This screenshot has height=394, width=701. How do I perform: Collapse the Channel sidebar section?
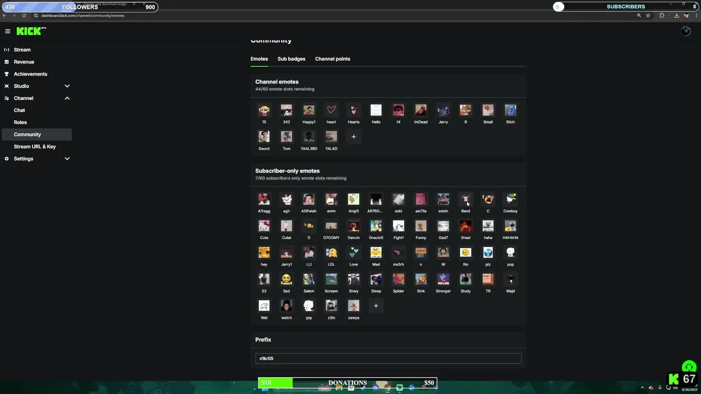coord(67,98)
